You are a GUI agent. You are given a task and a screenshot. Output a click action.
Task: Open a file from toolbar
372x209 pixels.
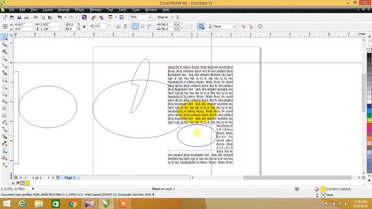[x=12, y=17]
